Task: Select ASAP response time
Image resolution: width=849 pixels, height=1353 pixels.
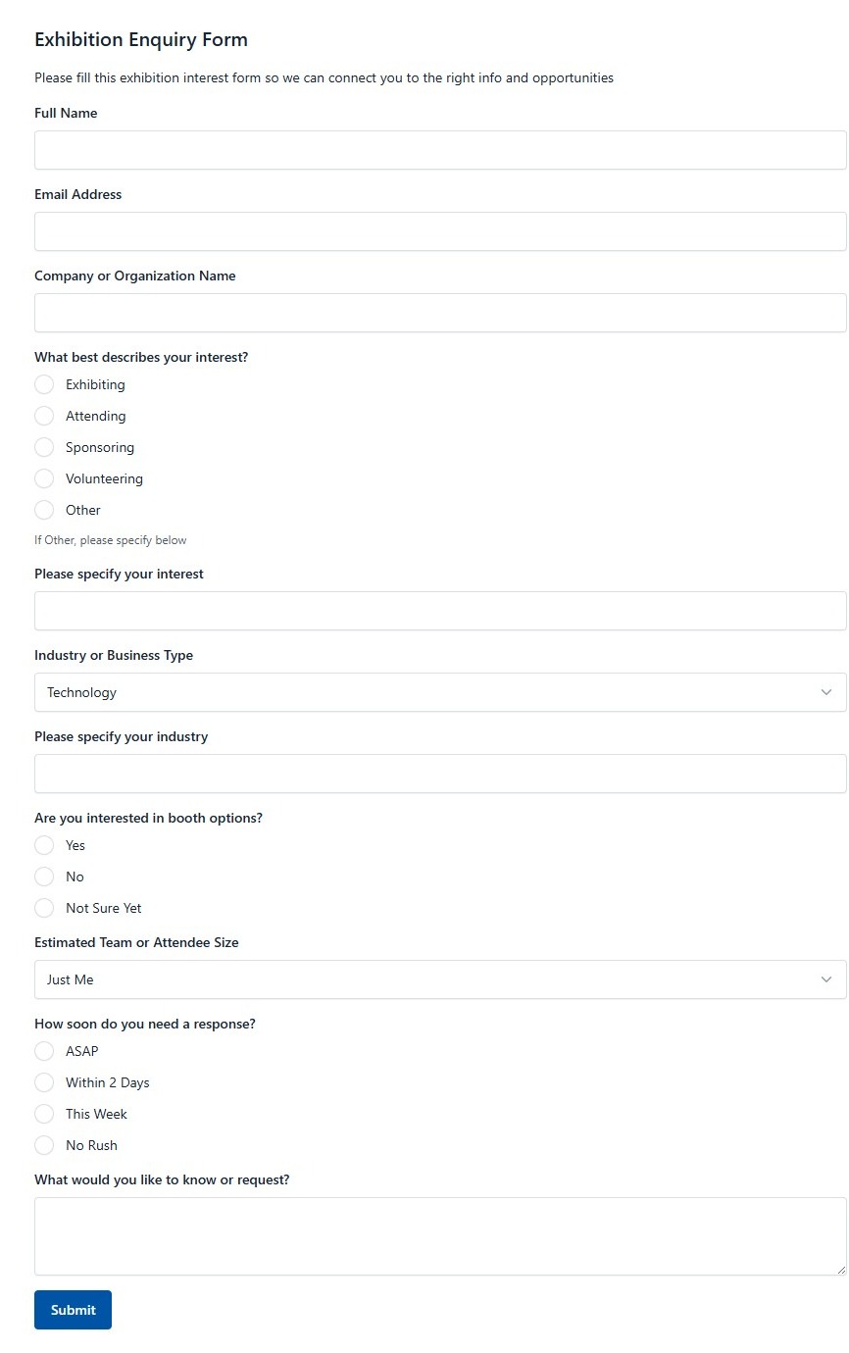Action: click(44, 1051)
